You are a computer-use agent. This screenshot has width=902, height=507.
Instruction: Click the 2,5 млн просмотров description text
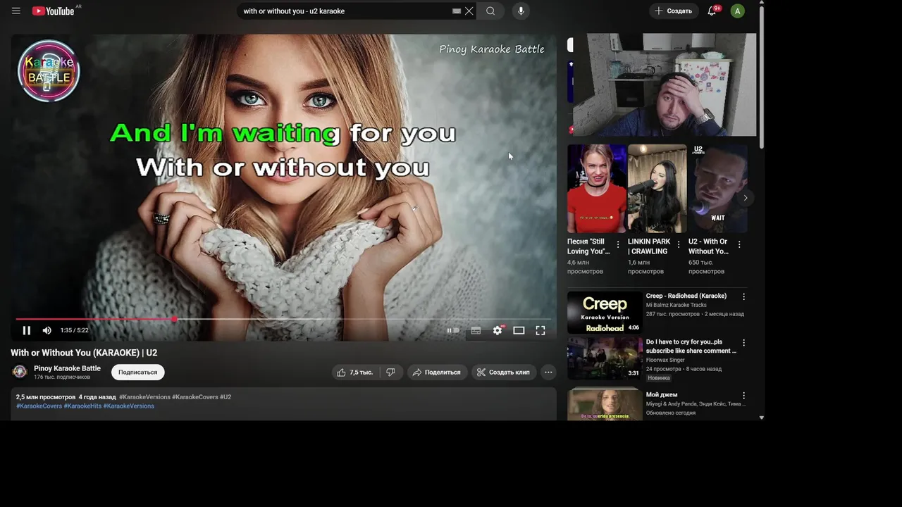pyautogui.click(x=46, y=397)
